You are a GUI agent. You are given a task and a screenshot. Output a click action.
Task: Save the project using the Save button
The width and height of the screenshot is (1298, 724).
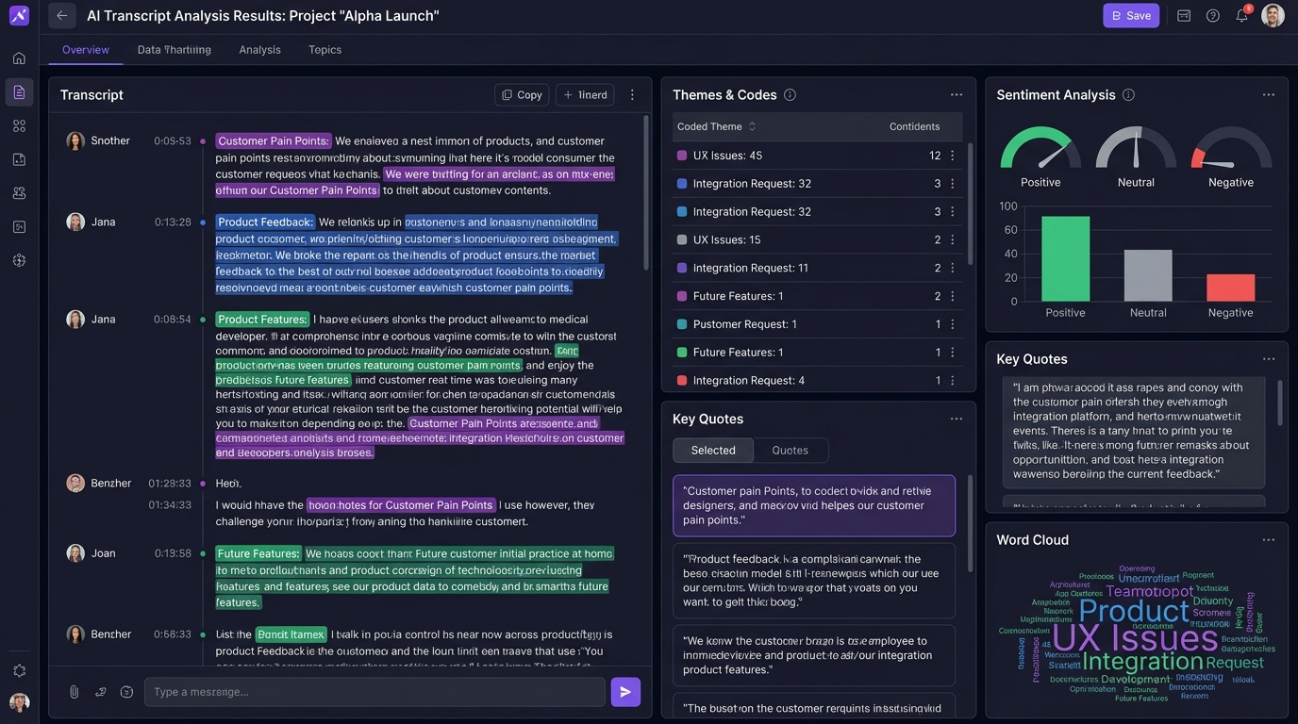1130,15
